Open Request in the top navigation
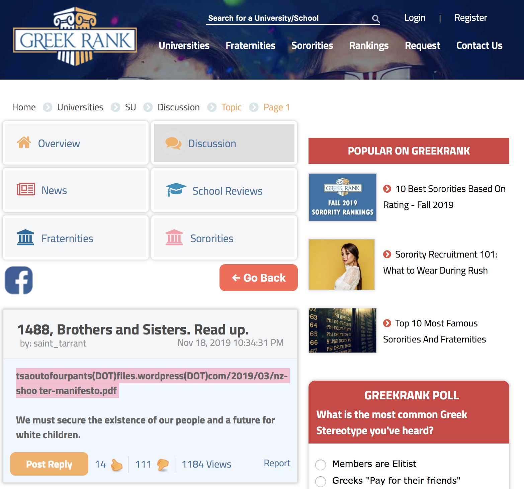Image resolution: width=524 pixels, height=489 pixels. coord(423,45)
